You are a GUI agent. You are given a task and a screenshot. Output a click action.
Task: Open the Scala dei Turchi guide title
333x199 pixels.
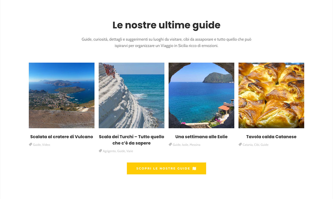pos(132,140)
